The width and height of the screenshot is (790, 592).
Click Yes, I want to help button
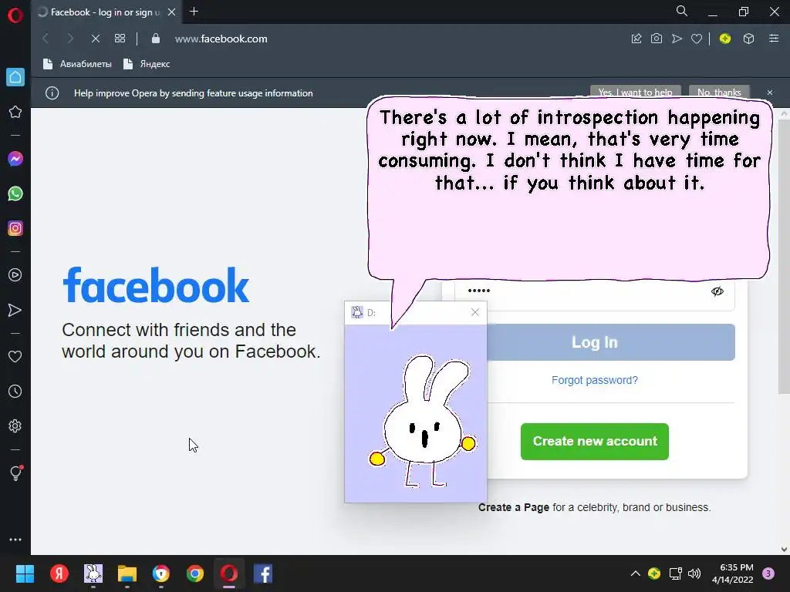[636, 92]
